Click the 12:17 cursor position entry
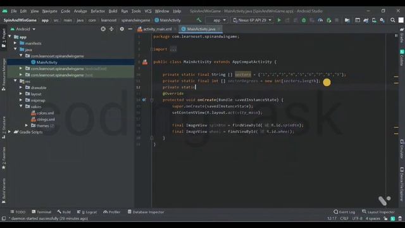The height and width of the screenshot is (228, 405). point(332,218)
